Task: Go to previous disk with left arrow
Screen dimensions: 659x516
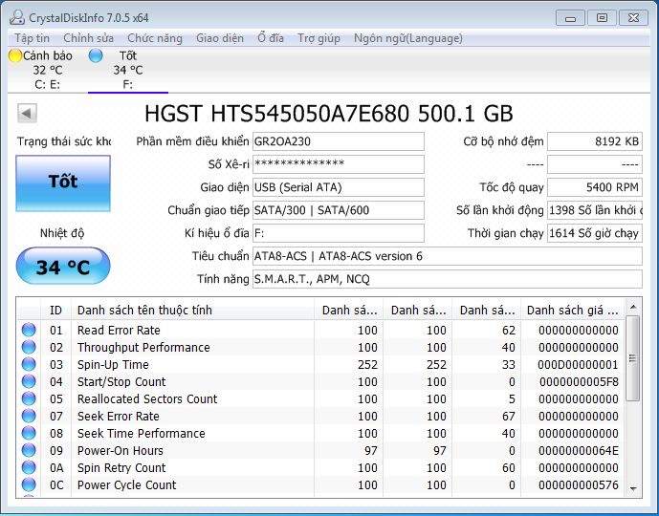Action: pyautogui.click(x=27, y=114)
